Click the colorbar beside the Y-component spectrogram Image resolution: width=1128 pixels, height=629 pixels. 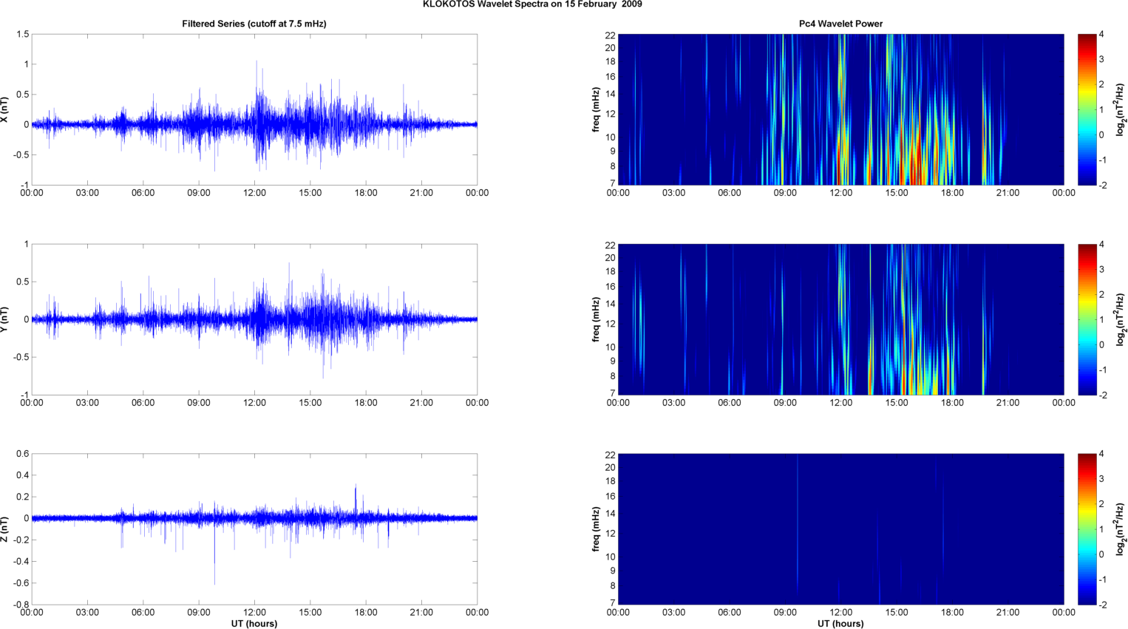[x=1087, y=319]
